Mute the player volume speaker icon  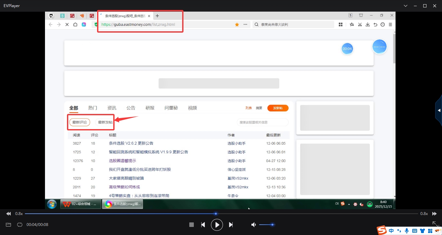pos(254,225)
